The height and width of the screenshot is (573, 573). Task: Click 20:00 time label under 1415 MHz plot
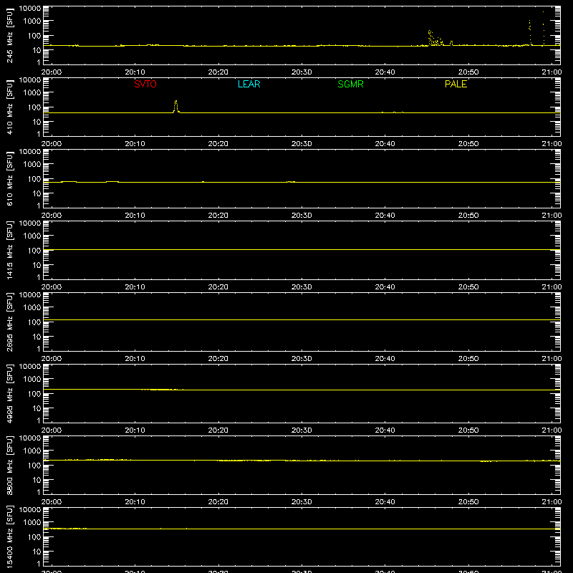click(52, 287)
